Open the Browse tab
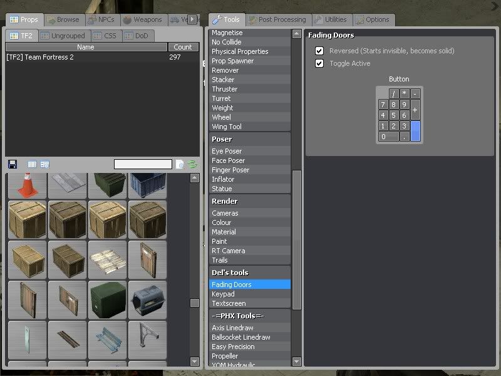The image size is (501, 376). [64, 20]
